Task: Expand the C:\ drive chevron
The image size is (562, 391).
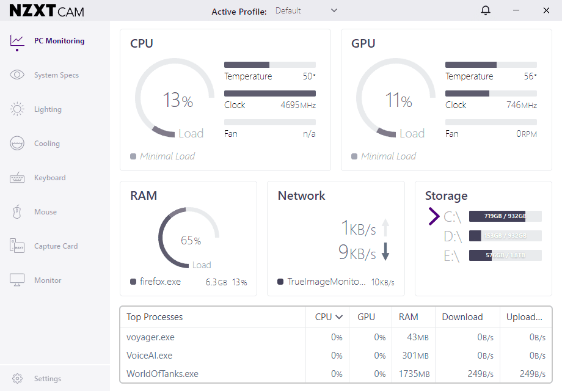Action: [x=434, y=216]
